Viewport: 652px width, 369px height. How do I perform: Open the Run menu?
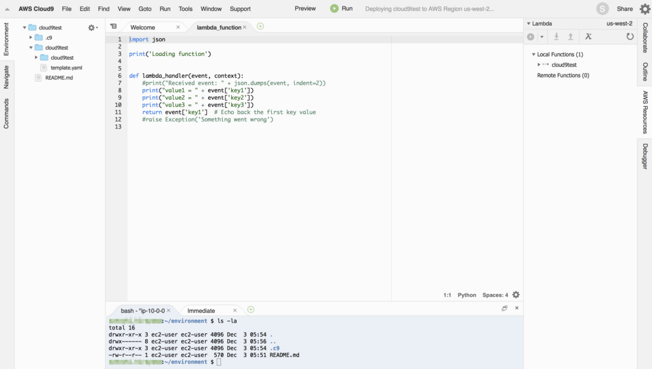tap(165, 9)
